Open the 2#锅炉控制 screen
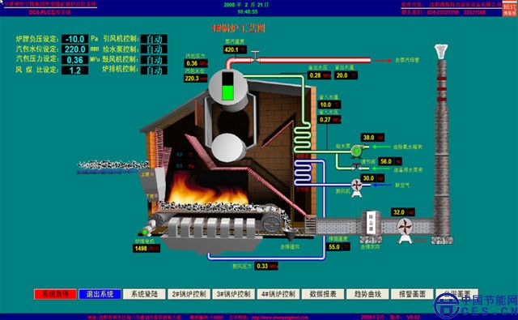 (x=189, y=294)
